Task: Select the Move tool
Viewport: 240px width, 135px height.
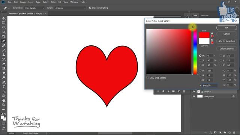Action: click(x=3, y=18)
